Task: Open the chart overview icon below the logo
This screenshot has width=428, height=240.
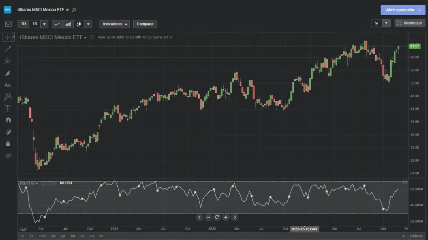Action: click(x=8, y=24)
